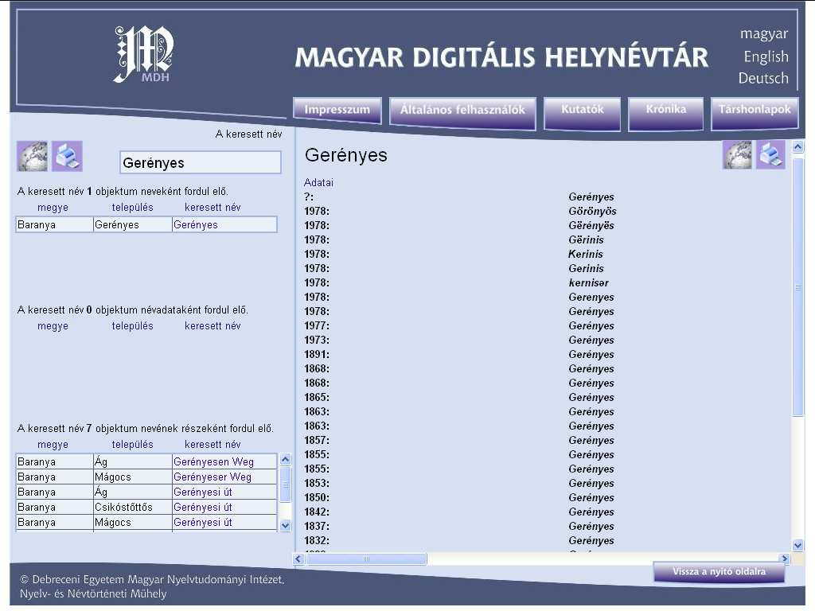
Task: Click the Csikóstőttős settlement cell
Action: (x=133, y=507)
